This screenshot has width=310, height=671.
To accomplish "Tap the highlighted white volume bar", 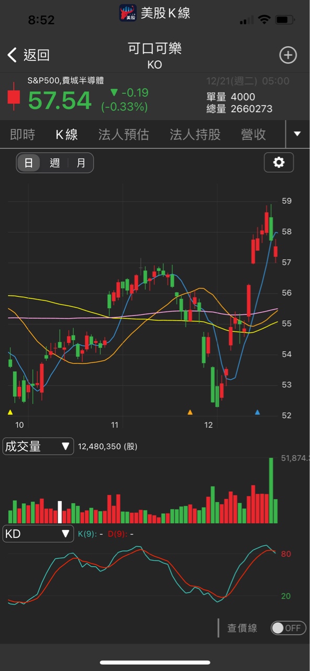I will coord(60,512).
